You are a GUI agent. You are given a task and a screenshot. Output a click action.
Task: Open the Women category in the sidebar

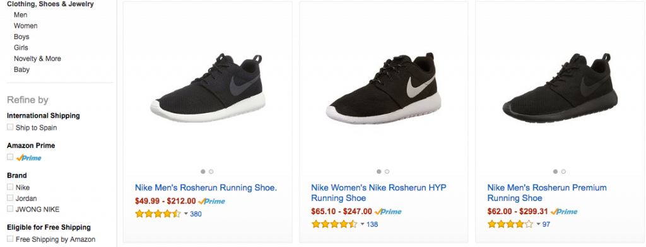coord(25,26)
